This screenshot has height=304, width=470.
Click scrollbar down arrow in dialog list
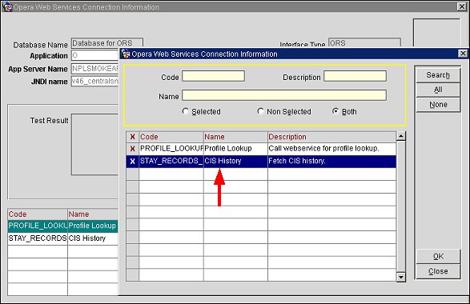click(401, 277)
